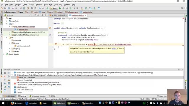Open the Terminal tool window tab
The height and width of the screenshot is (106, 189).
pyautogui.click(x=22, y=96)
